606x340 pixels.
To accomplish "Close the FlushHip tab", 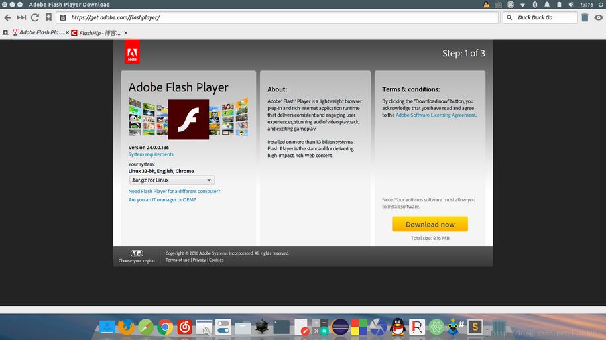I will pos(125,33).
